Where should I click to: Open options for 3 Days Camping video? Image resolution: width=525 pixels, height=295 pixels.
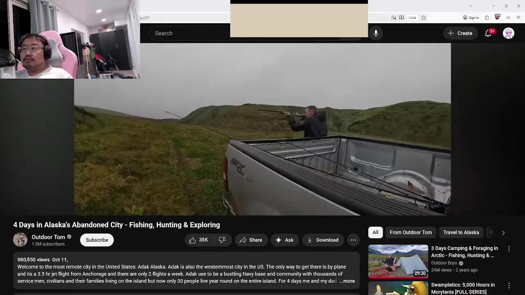pos(509,249)
